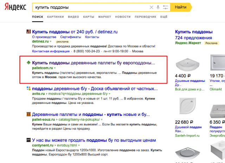Switch to the Поиск tab
The width and height of the screenshot is (225, 163).
[38, 17]
